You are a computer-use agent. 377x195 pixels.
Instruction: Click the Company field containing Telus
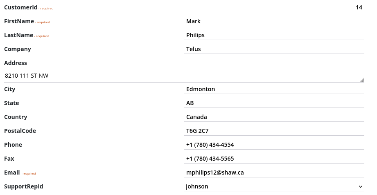point(274,49)
